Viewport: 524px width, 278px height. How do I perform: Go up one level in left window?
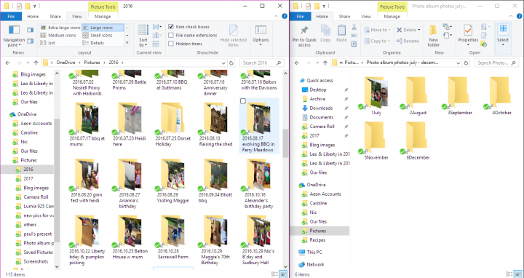pos(36,63)
